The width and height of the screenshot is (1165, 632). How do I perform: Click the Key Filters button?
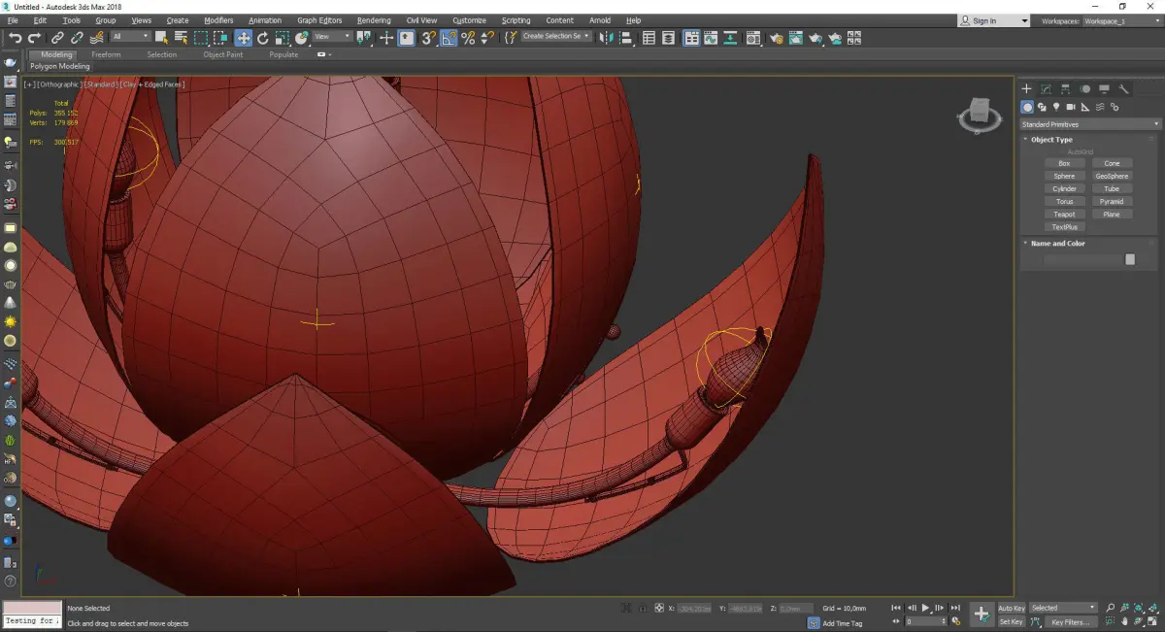1071,621
